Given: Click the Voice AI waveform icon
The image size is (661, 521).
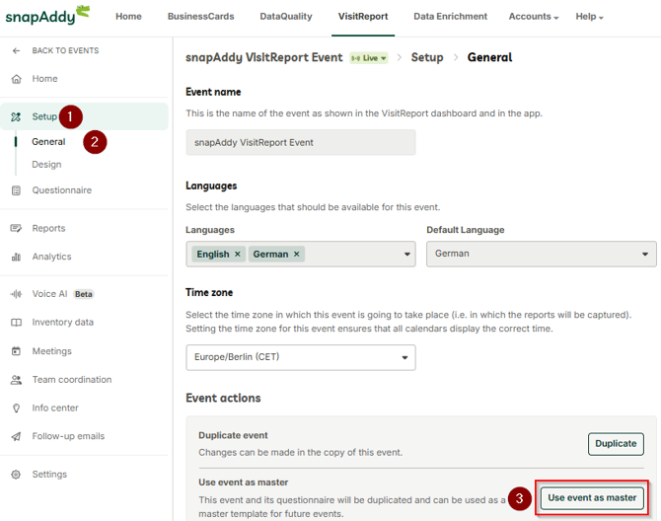Looking at the screenshot, I should (x=16, y=294).
